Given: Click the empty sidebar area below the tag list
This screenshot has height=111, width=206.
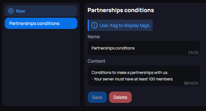Looking at the screenshot, I should [41, 67].
